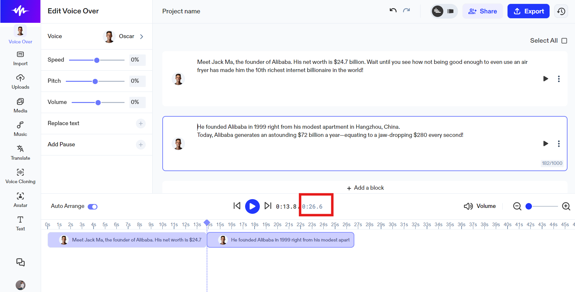Skip to previous clip

(237, 206)
